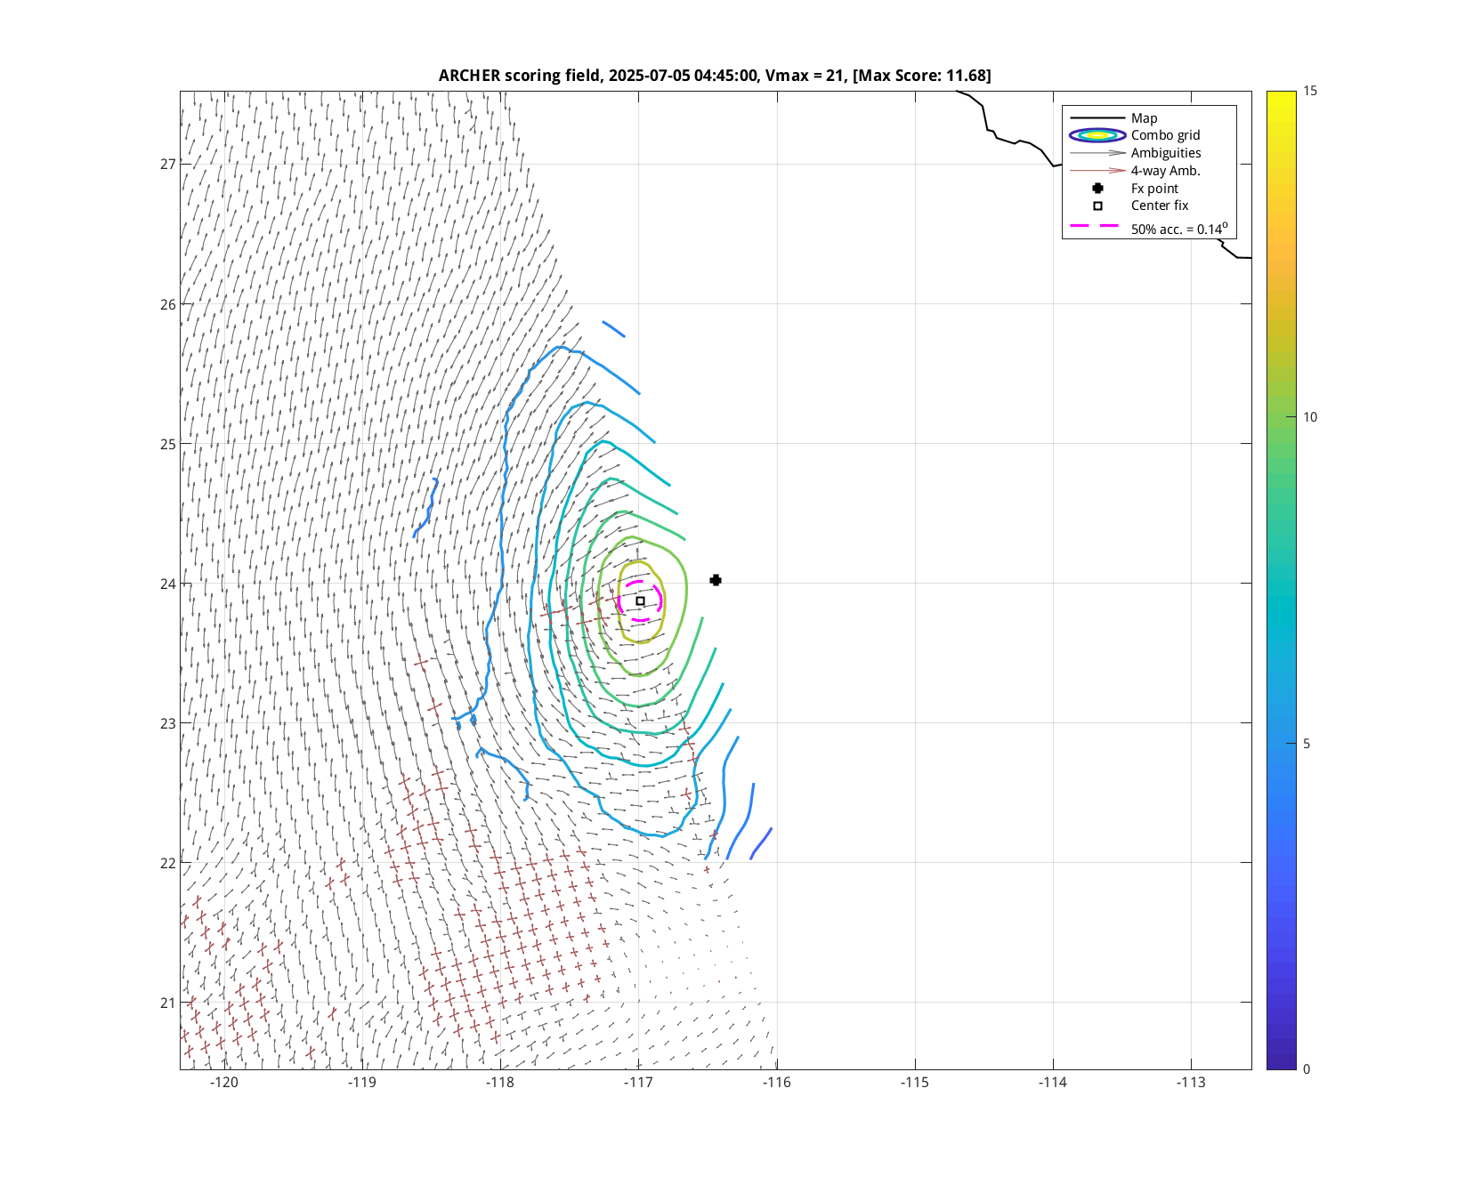
Task: Select the "50% acc. = 0.14°" legend label
Action: [x=1178, y=229]
